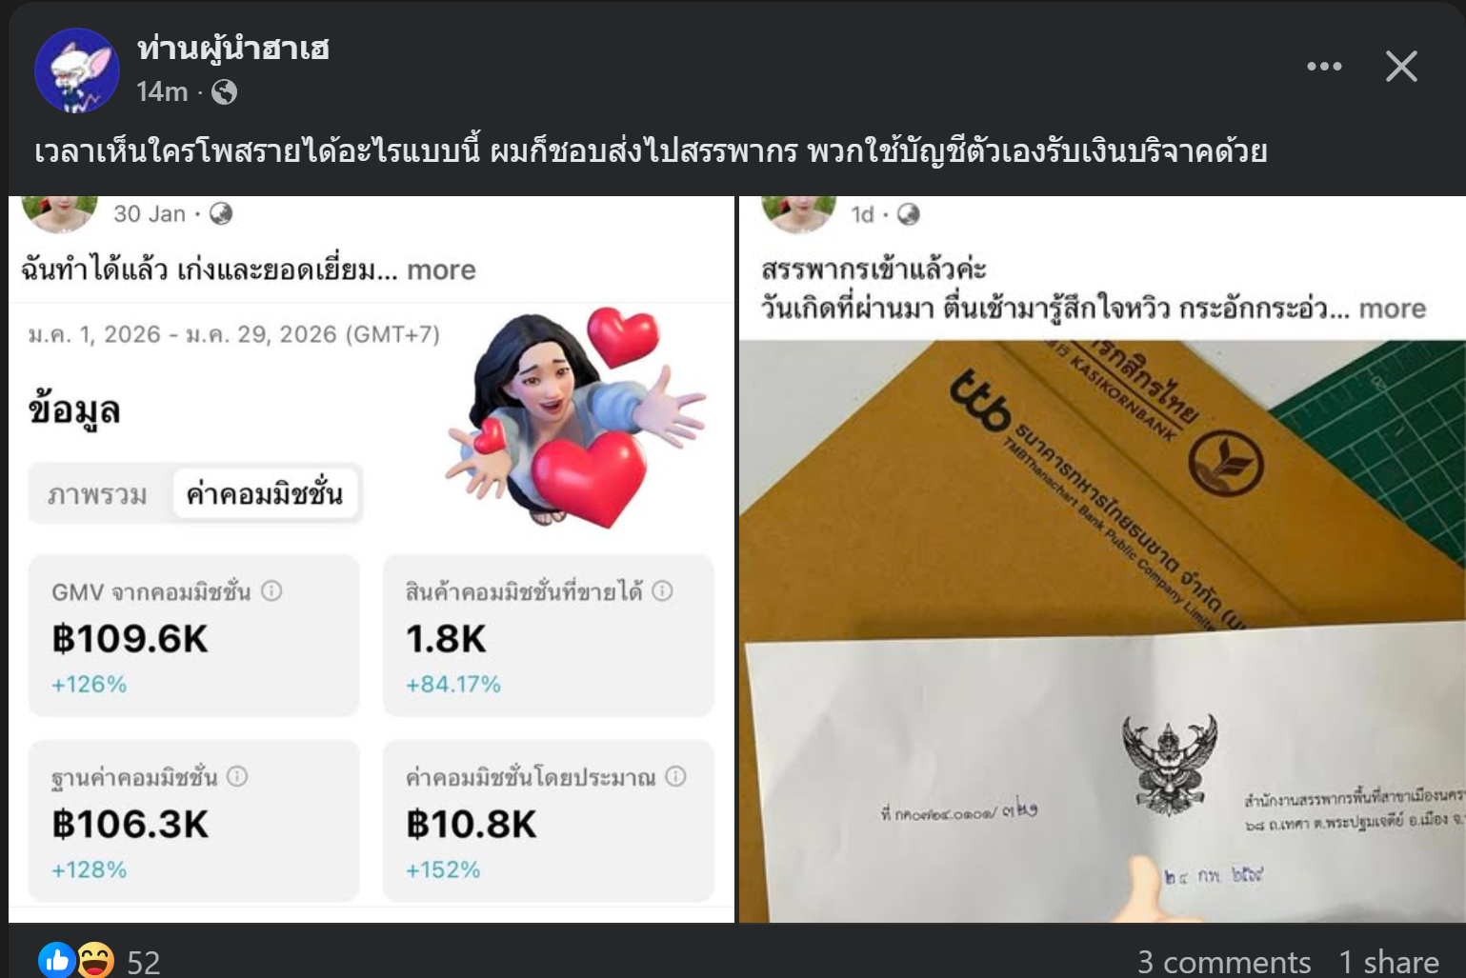
Task: Expand the right post caption with more
Action: [1392, 309]
